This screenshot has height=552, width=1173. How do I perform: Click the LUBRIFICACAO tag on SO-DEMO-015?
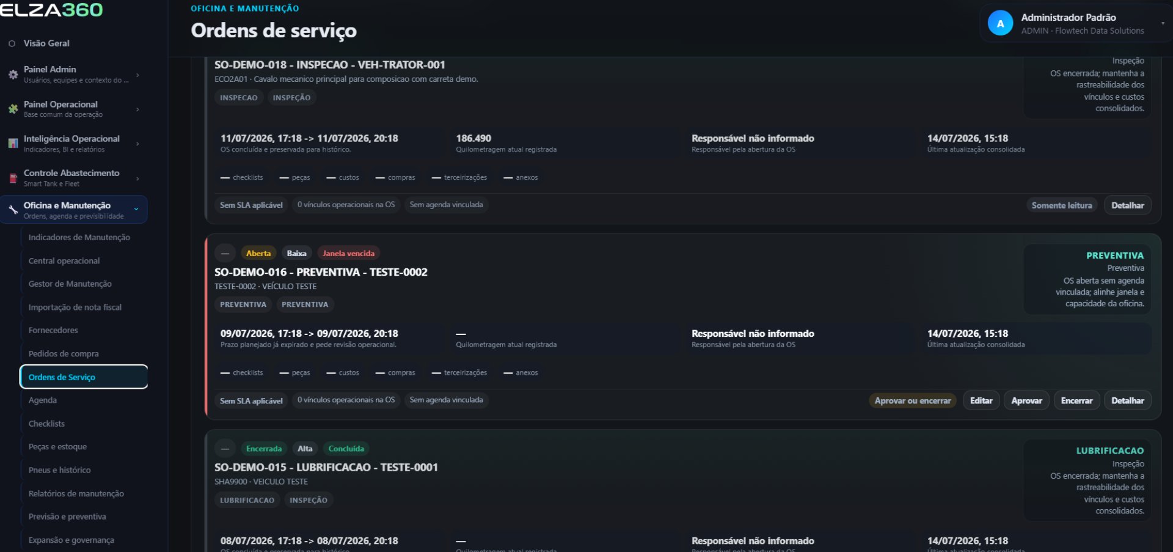click(x=247, y=500)
